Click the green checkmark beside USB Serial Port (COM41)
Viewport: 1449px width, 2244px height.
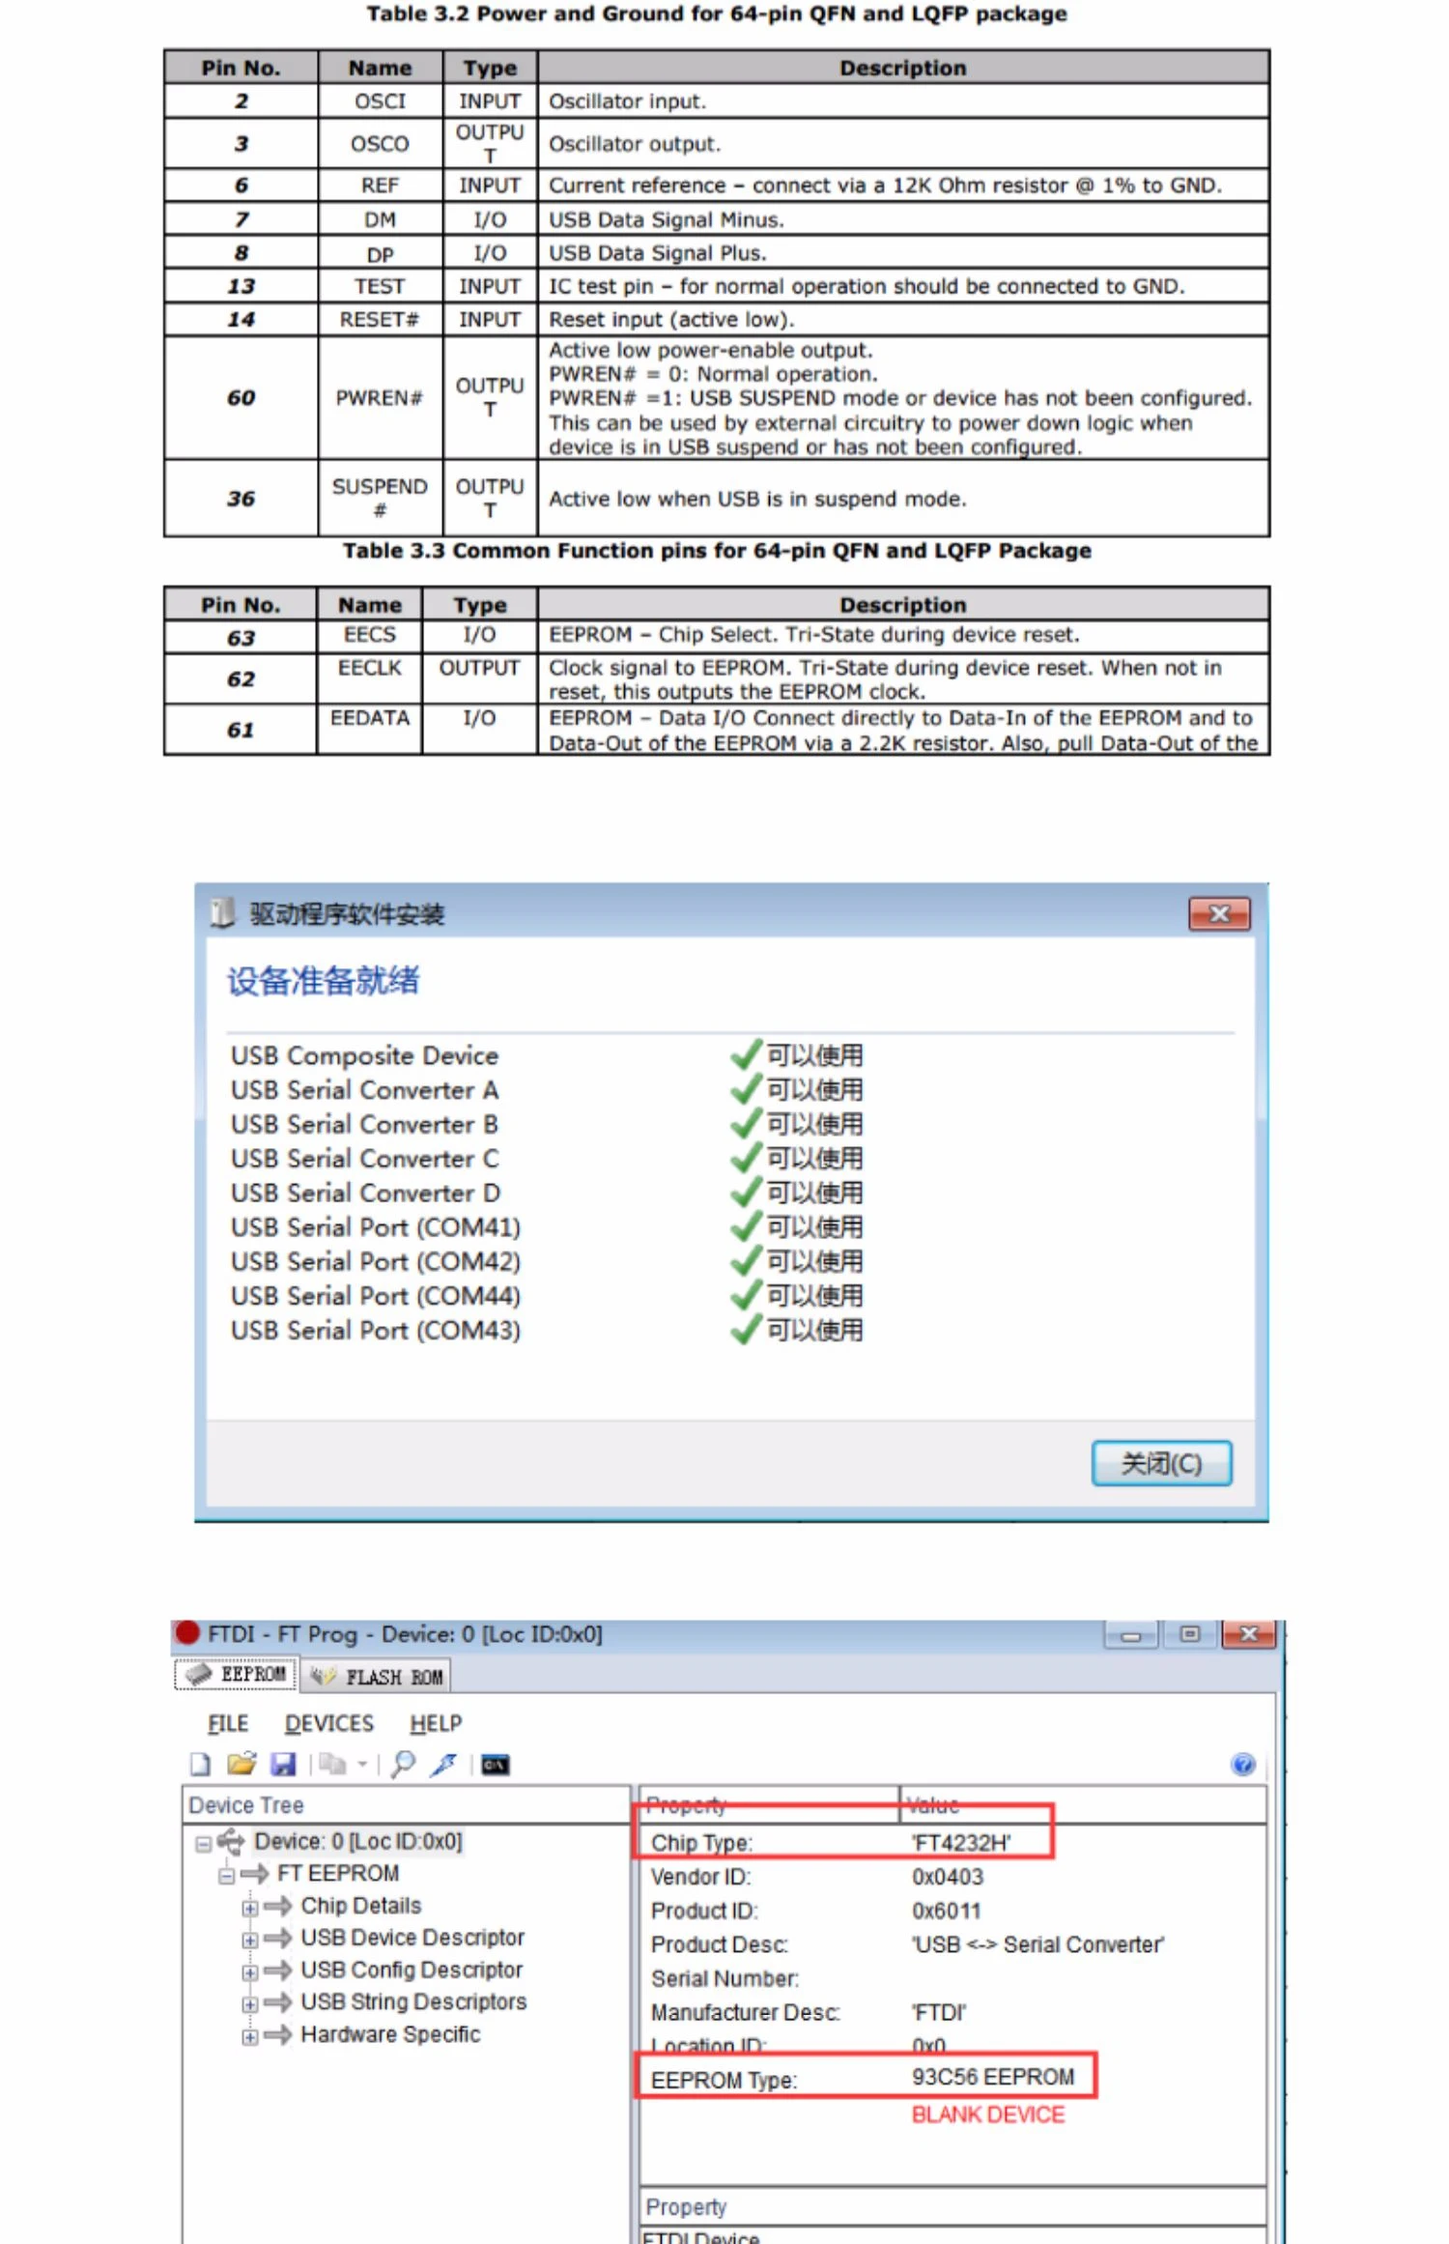pos(746,1227)
